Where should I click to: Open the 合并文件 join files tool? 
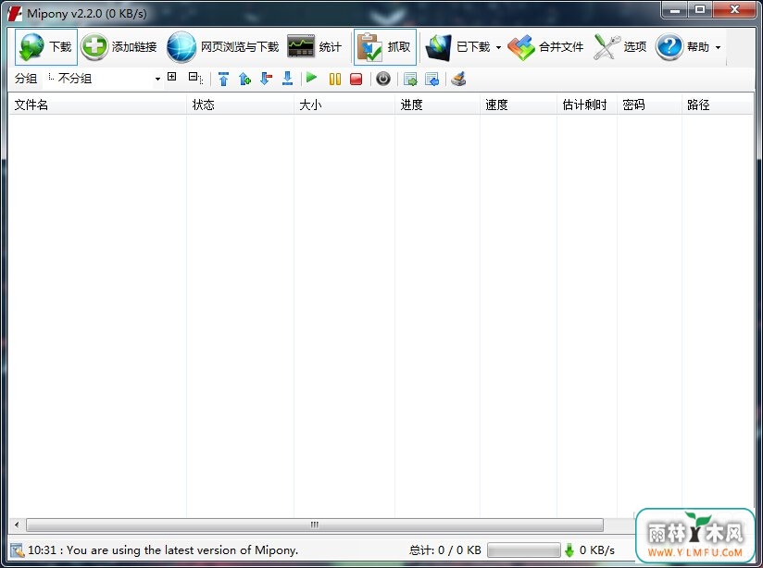(545, 47)
